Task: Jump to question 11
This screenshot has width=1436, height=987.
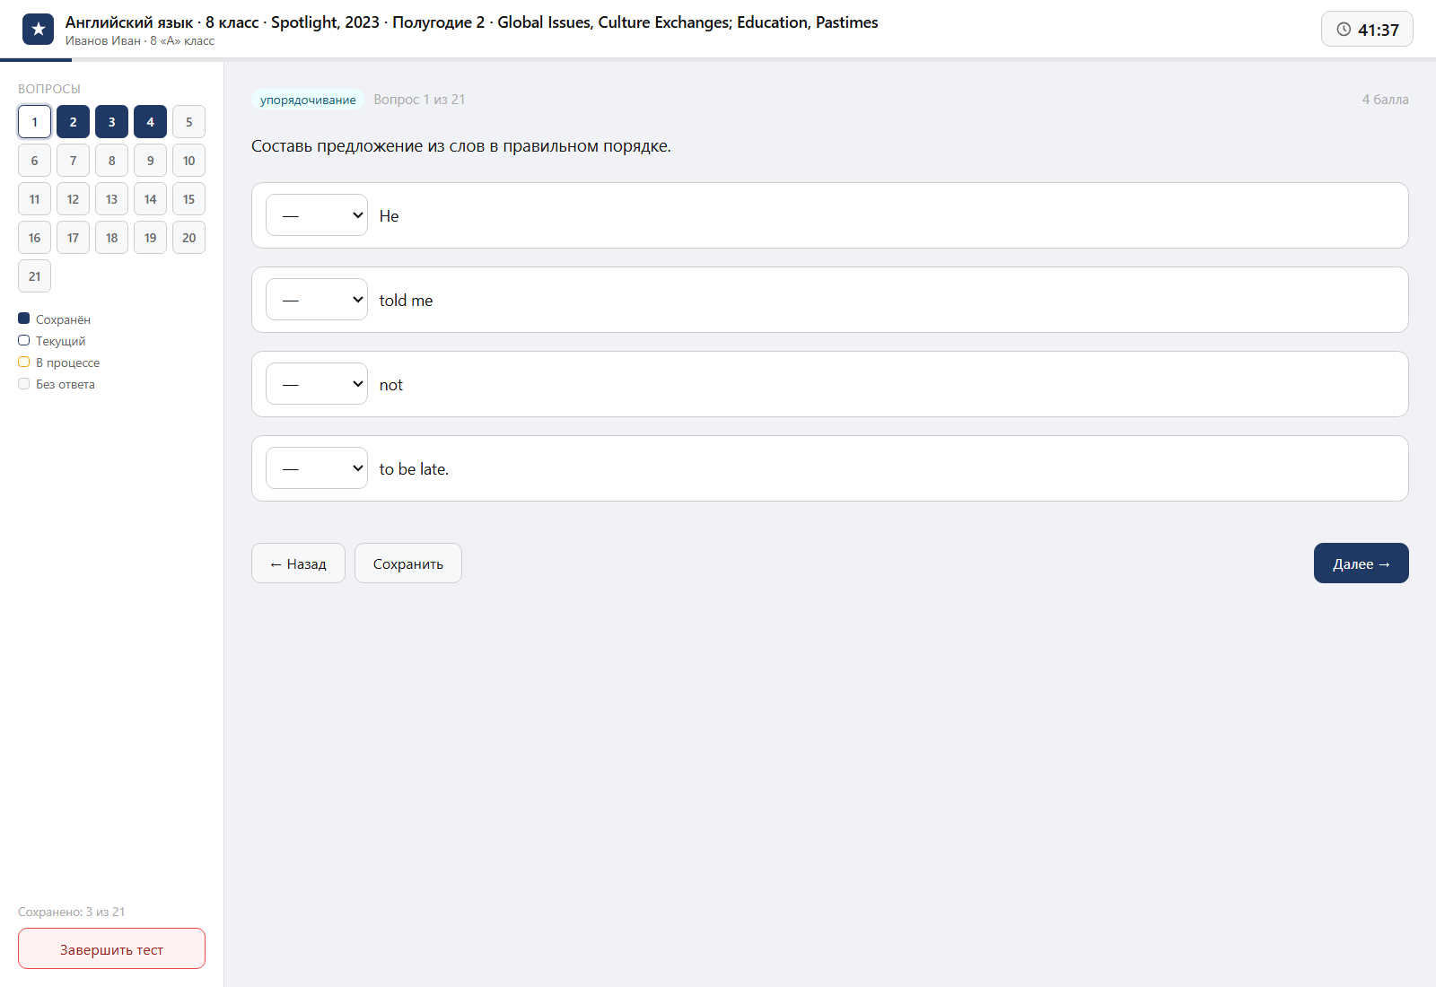Action: 34,199
